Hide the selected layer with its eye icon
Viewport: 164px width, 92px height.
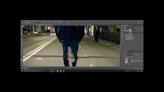click(124, 61)
